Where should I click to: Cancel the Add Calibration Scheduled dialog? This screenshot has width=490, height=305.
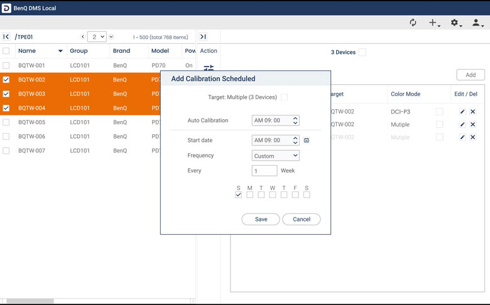pyautogui.click(x=302, y=219)
